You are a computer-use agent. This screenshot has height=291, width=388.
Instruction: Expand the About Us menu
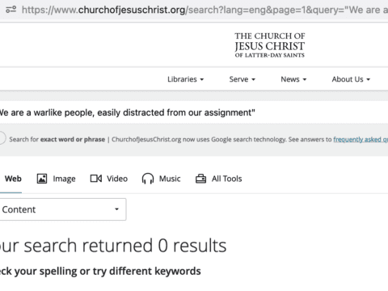351,79
